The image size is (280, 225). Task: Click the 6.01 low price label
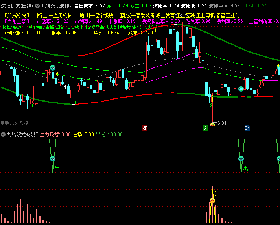(x=222, y=123)
